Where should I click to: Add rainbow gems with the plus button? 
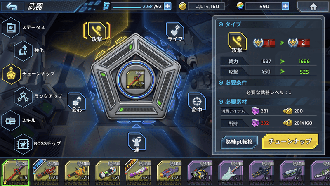285,6
